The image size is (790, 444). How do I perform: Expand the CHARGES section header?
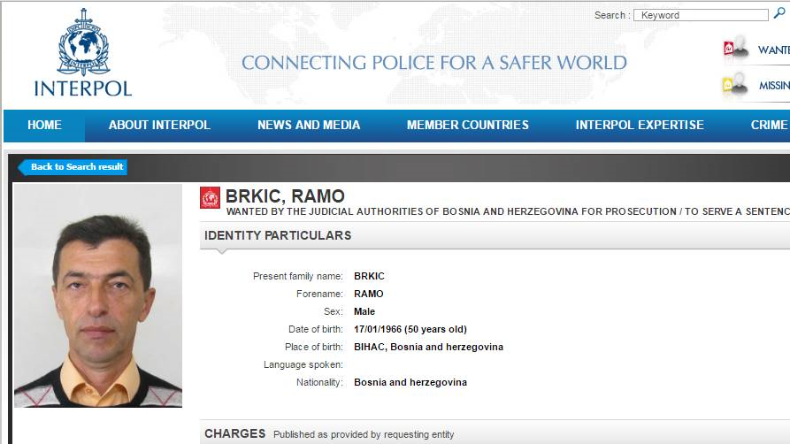235,433
